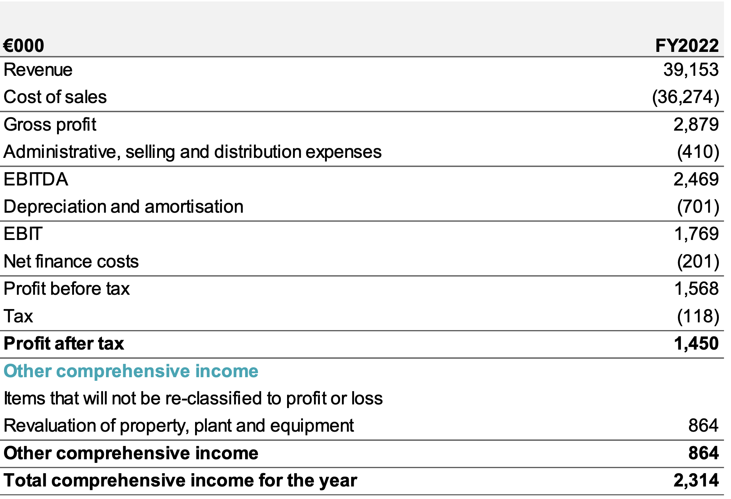Select the Revenue value 39,153
731x499 pixels.
tap(691, 70)
